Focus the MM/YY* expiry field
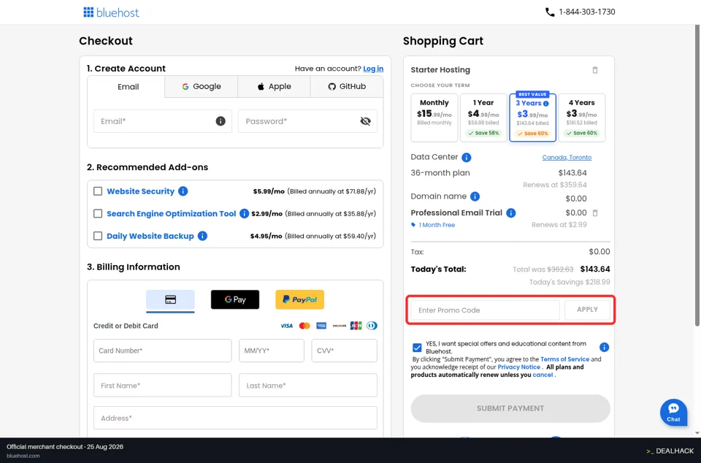701x463 pixels. [x=272, y=351]
